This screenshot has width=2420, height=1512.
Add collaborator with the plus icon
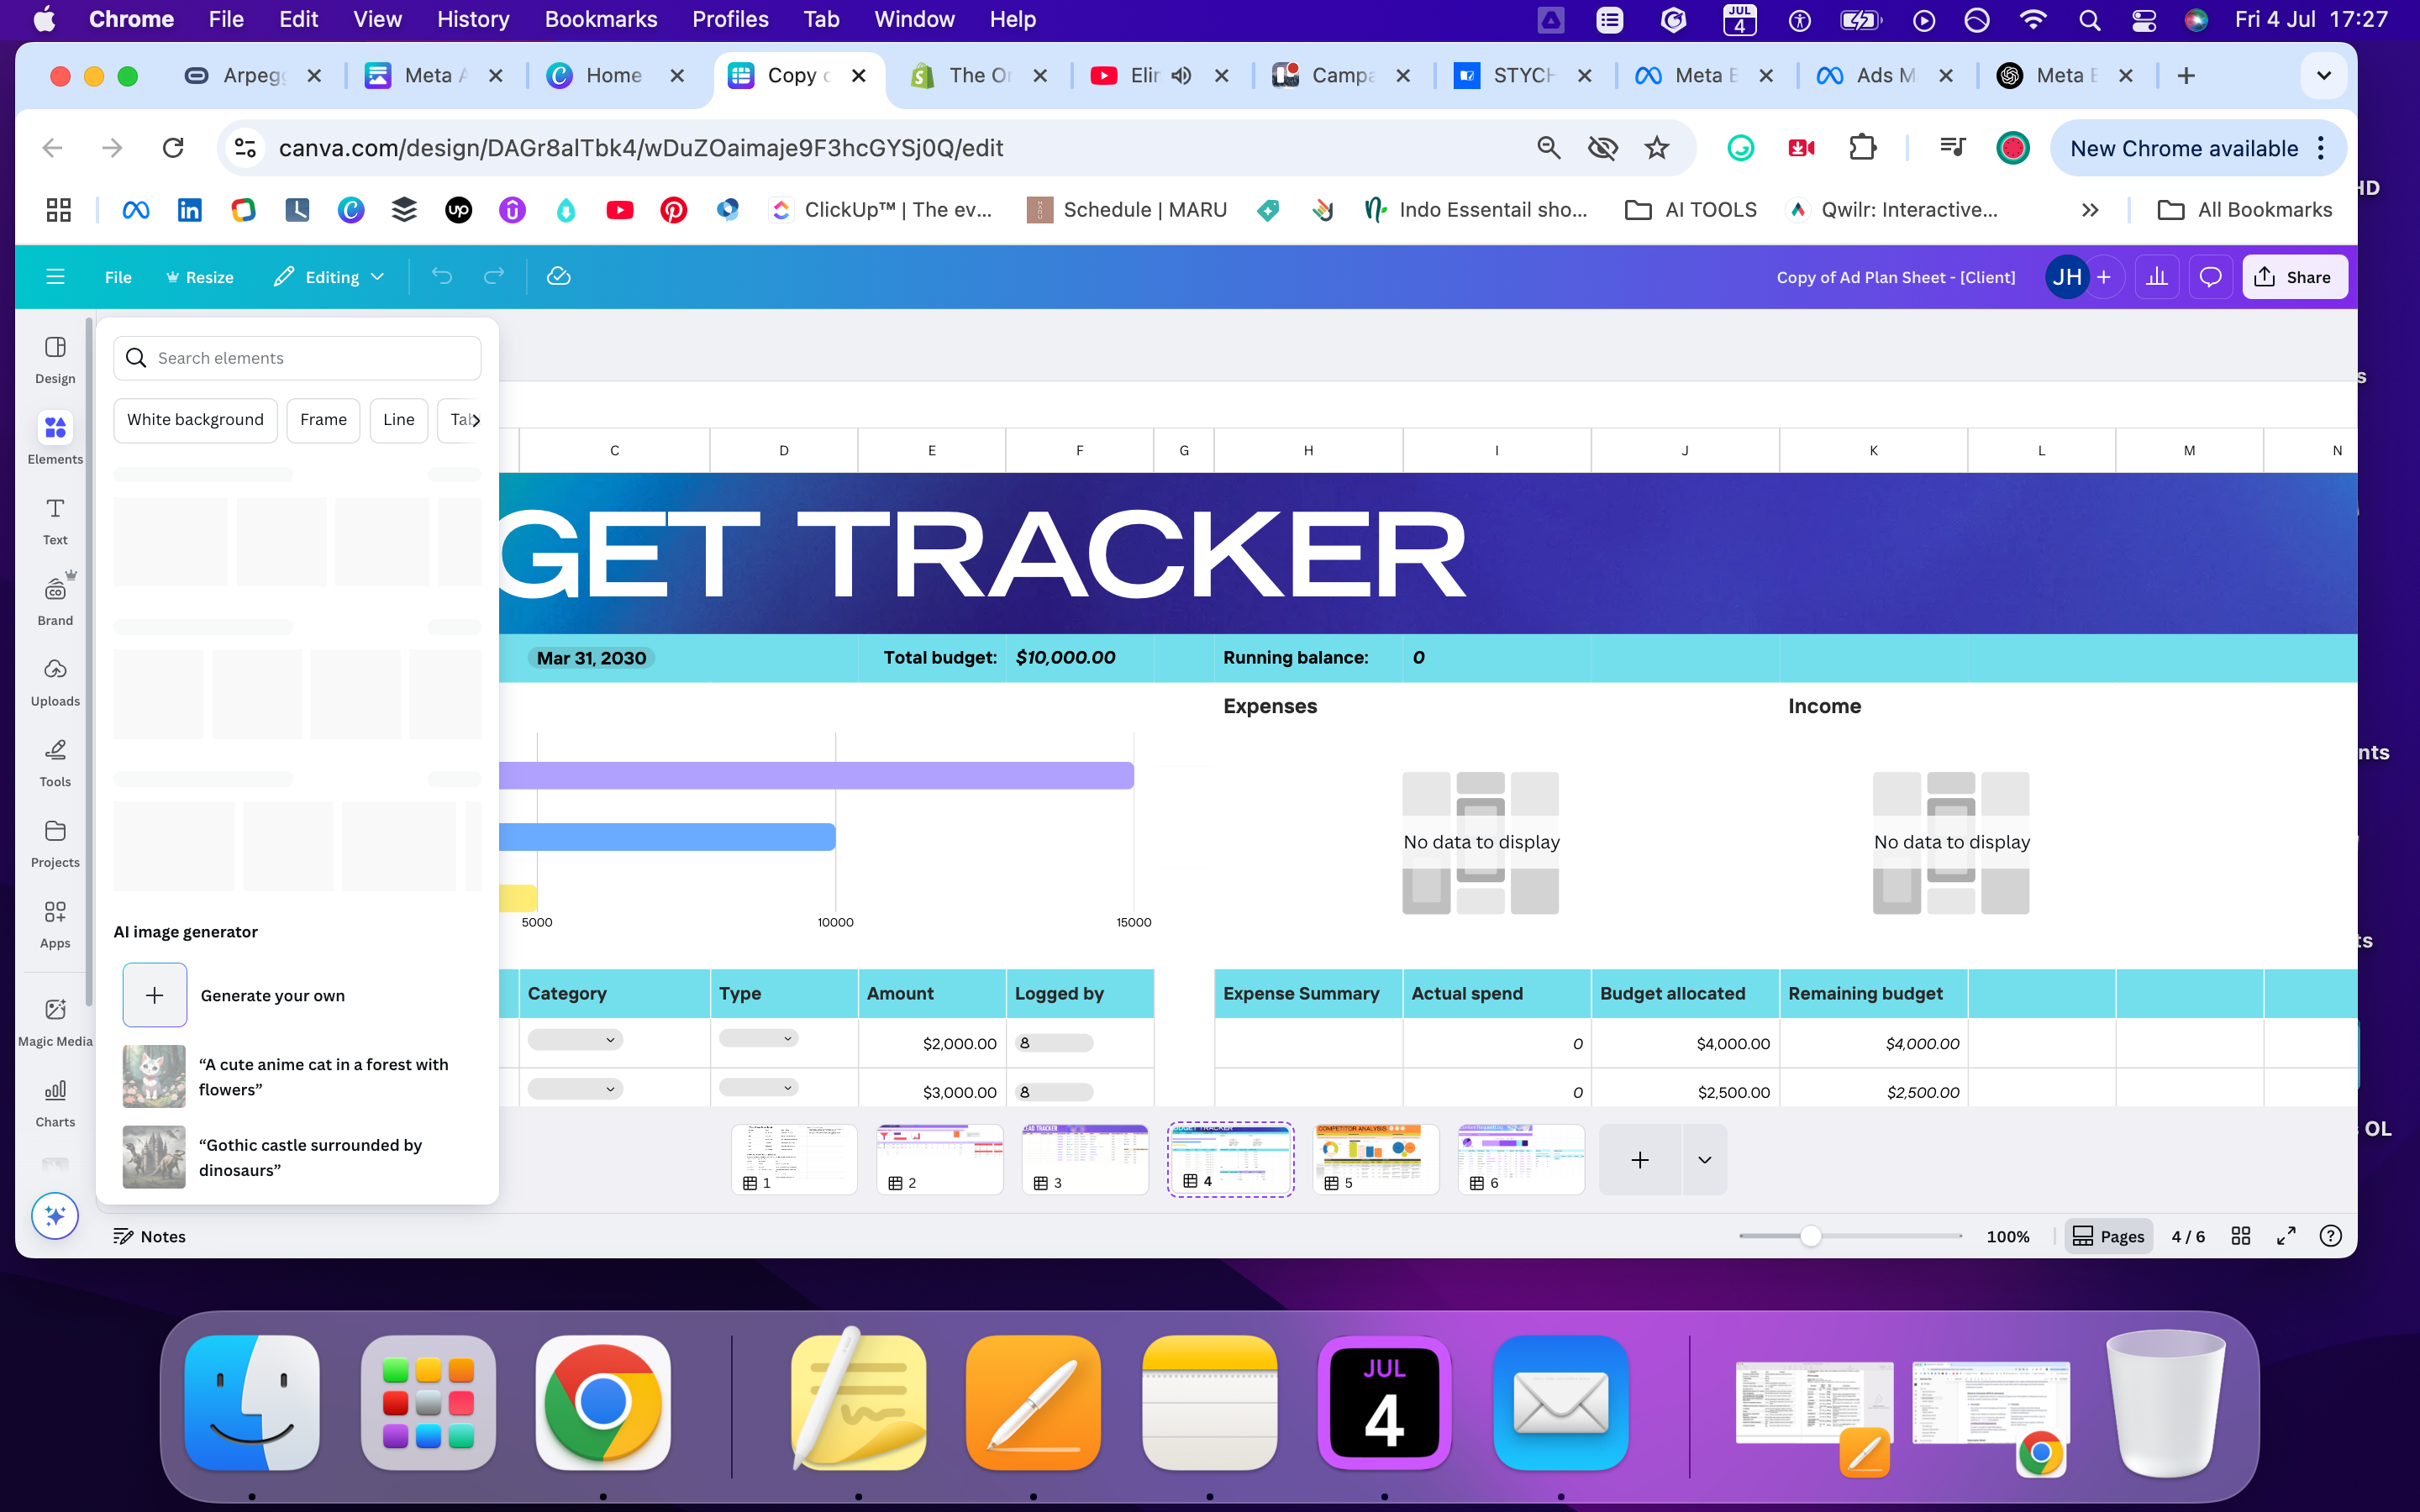(2104, 277)
